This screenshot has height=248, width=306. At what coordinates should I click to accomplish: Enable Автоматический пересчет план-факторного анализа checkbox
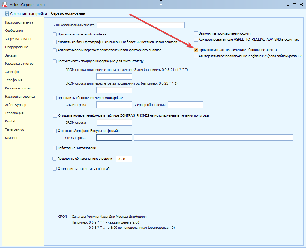55,50
